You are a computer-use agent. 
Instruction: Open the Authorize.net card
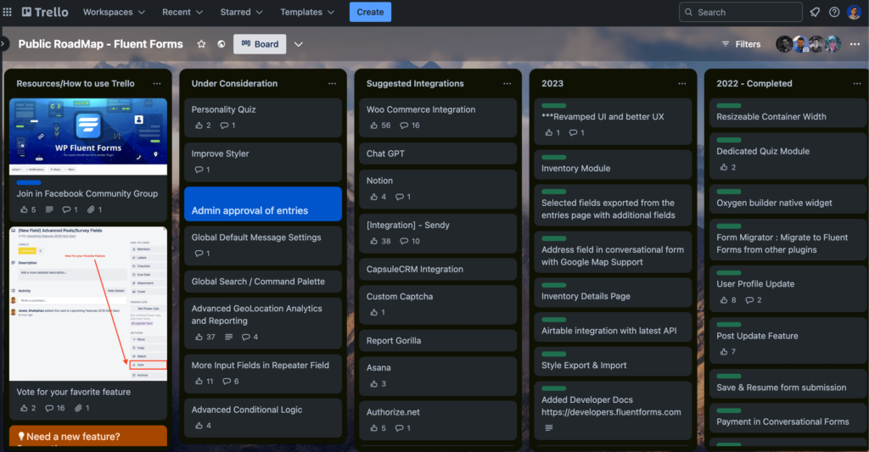(438, 421)
